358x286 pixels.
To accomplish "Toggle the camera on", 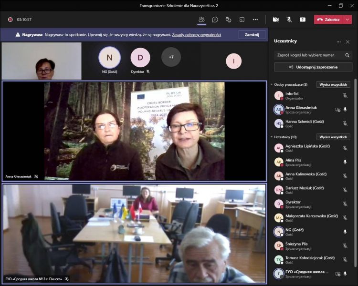I will [275, 20].
